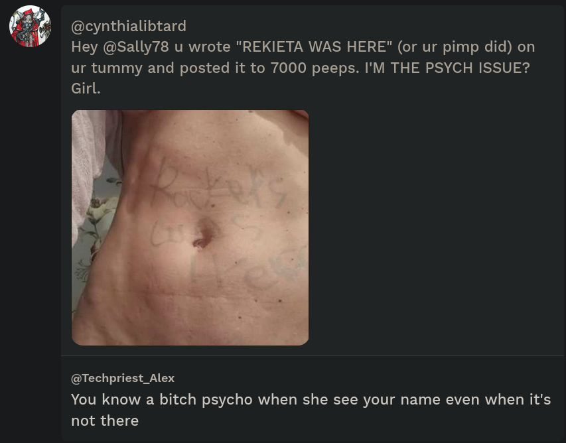Click empty card area right of the photo
This screenshot has width=566, height=443.
coord(433,227)
